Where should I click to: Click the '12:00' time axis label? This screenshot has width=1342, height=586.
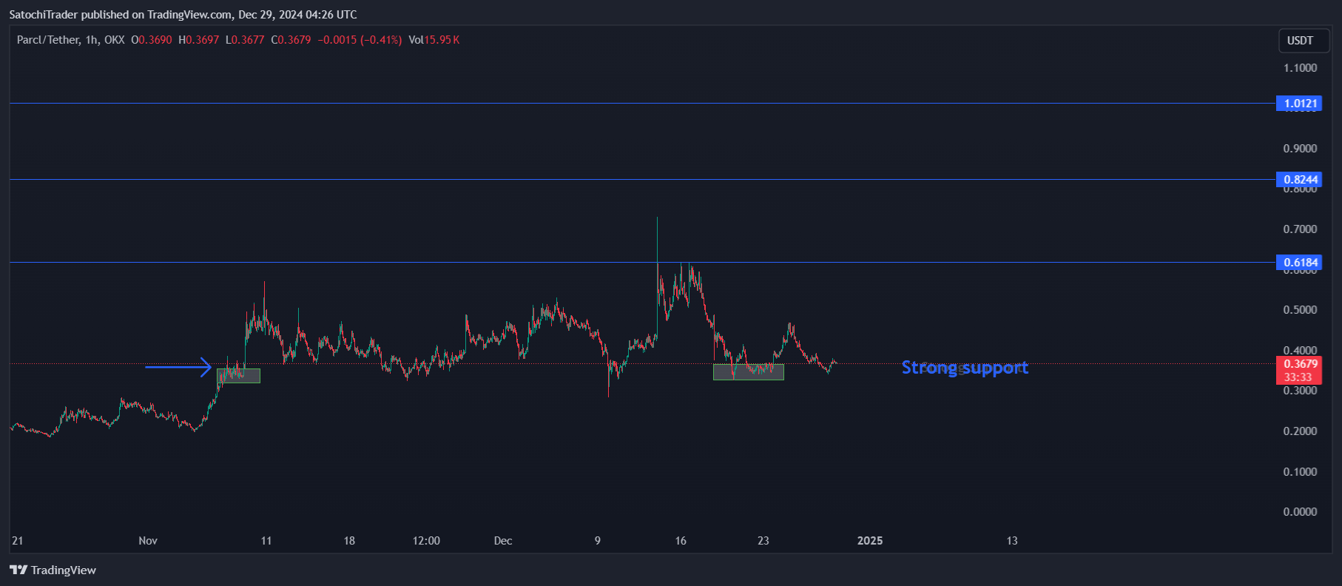426,541
